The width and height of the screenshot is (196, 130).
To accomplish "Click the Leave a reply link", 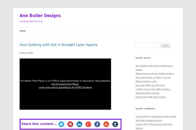I will pos(26,53).
